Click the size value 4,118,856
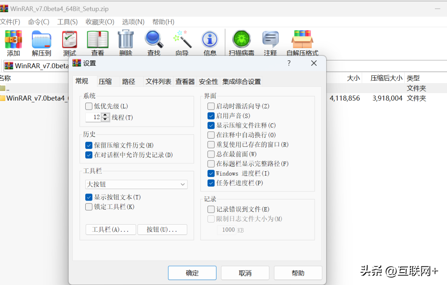 pyautogui.click(x=345, y=98)
